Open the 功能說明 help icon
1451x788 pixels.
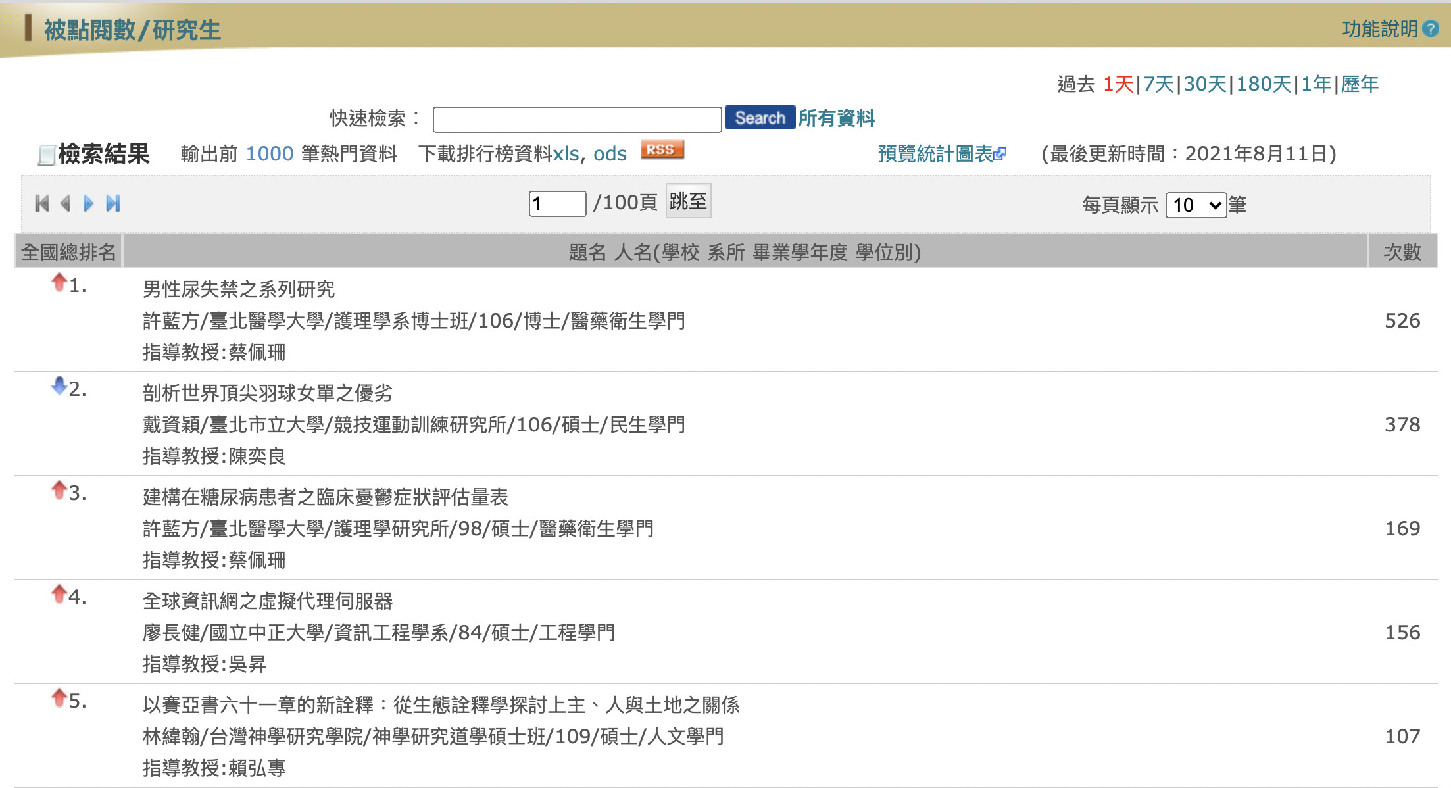1430,29
